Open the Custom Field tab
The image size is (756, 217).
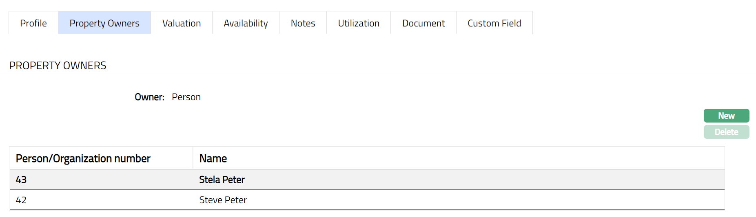[494, 23]
